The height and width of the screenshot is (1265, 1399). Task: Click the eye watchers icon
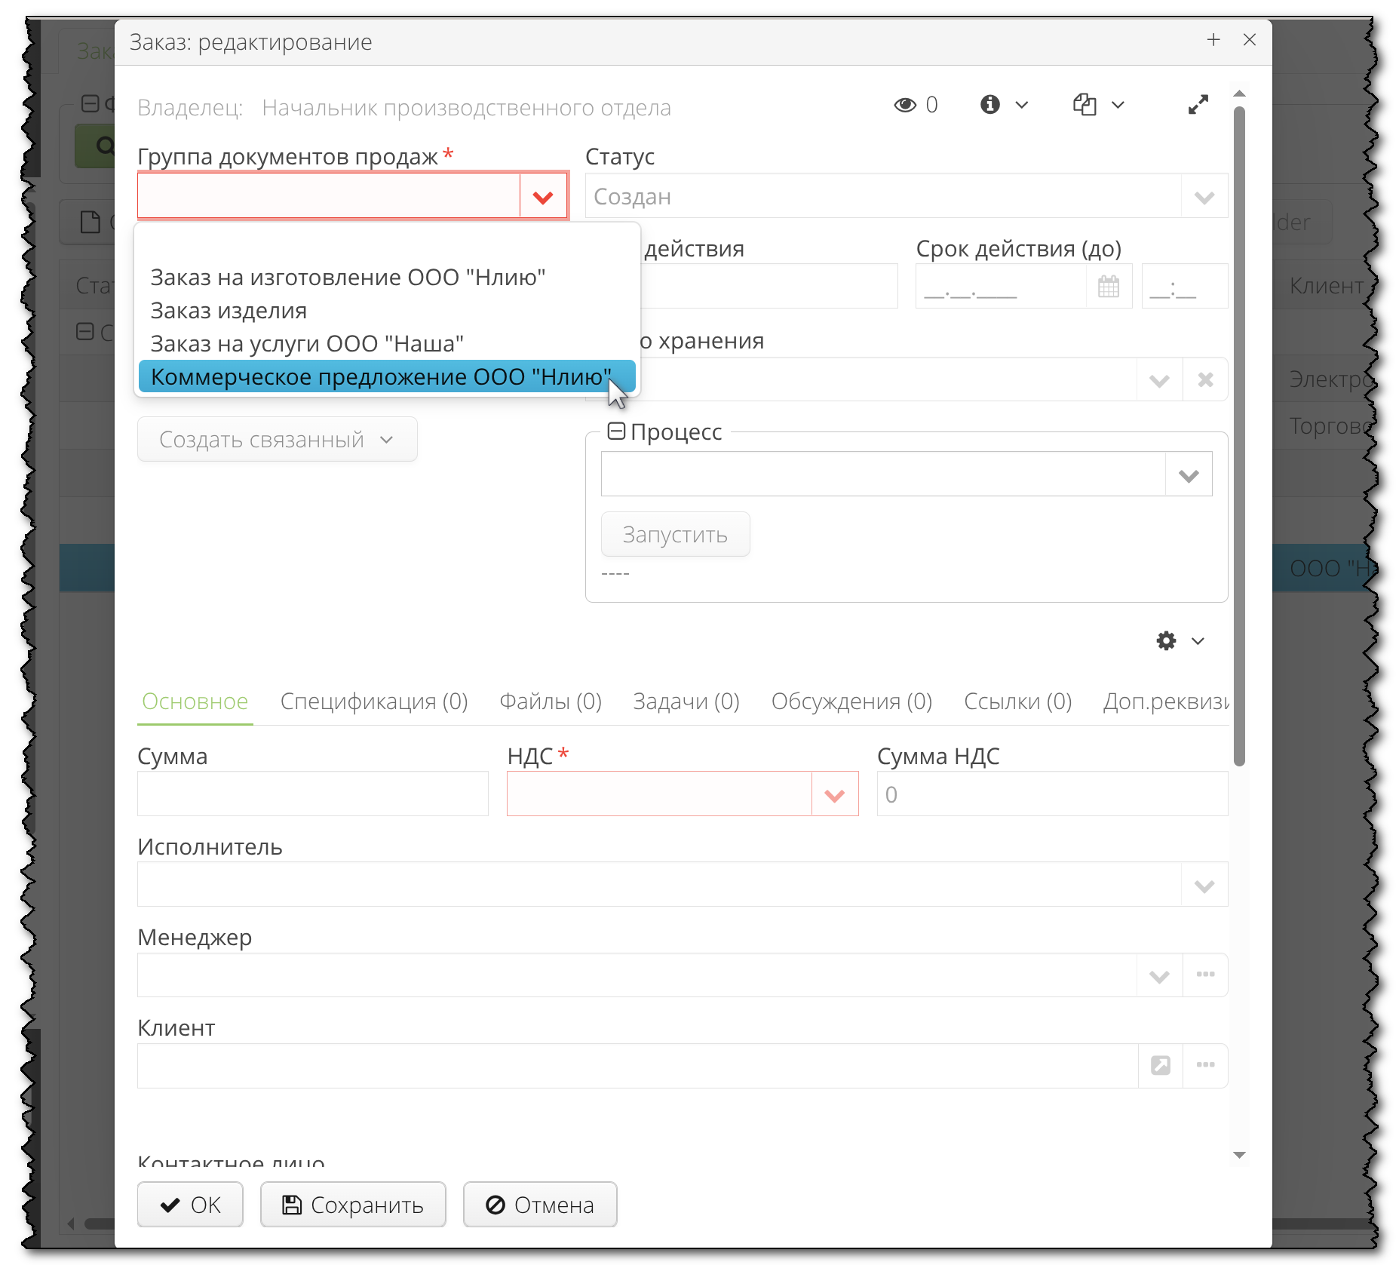coord(904,105)
